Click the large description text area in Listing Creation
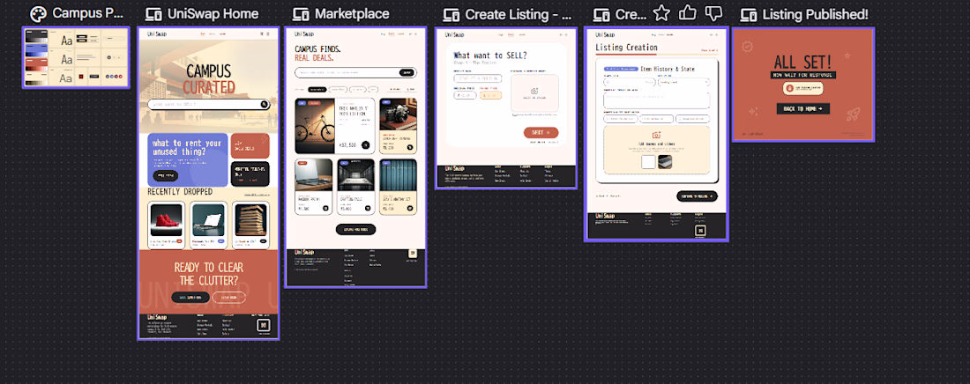 click(x=656, y=100)
